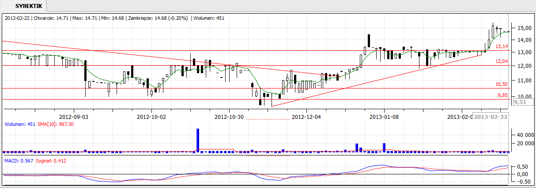536x188 pixels.
Task: Click the 9,85 support level label
Action: [x=502, y=95]
